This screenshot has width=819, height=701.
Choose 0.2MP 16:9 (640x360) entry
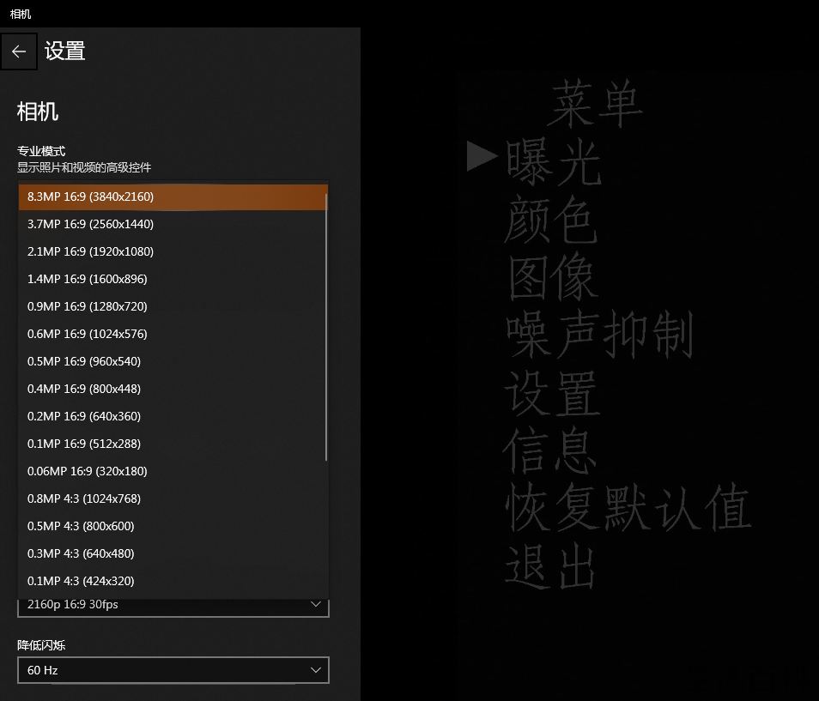click(173, 416)
